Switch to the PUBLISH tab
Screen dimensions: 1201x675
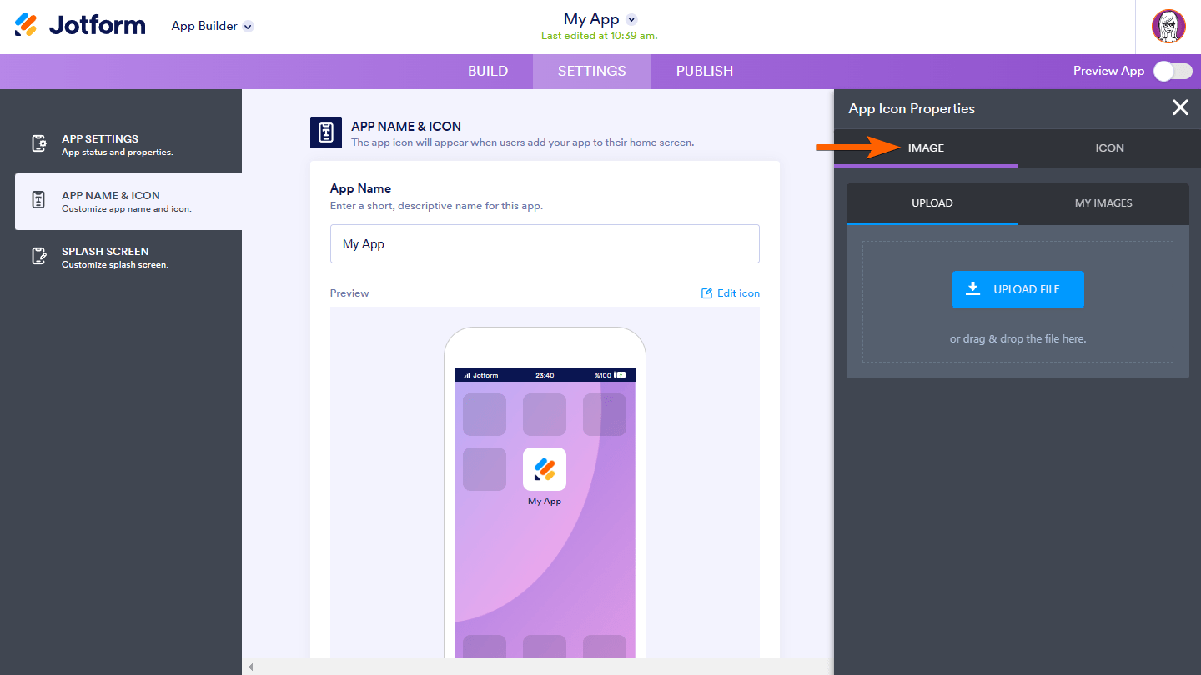(x=705, y=71)
